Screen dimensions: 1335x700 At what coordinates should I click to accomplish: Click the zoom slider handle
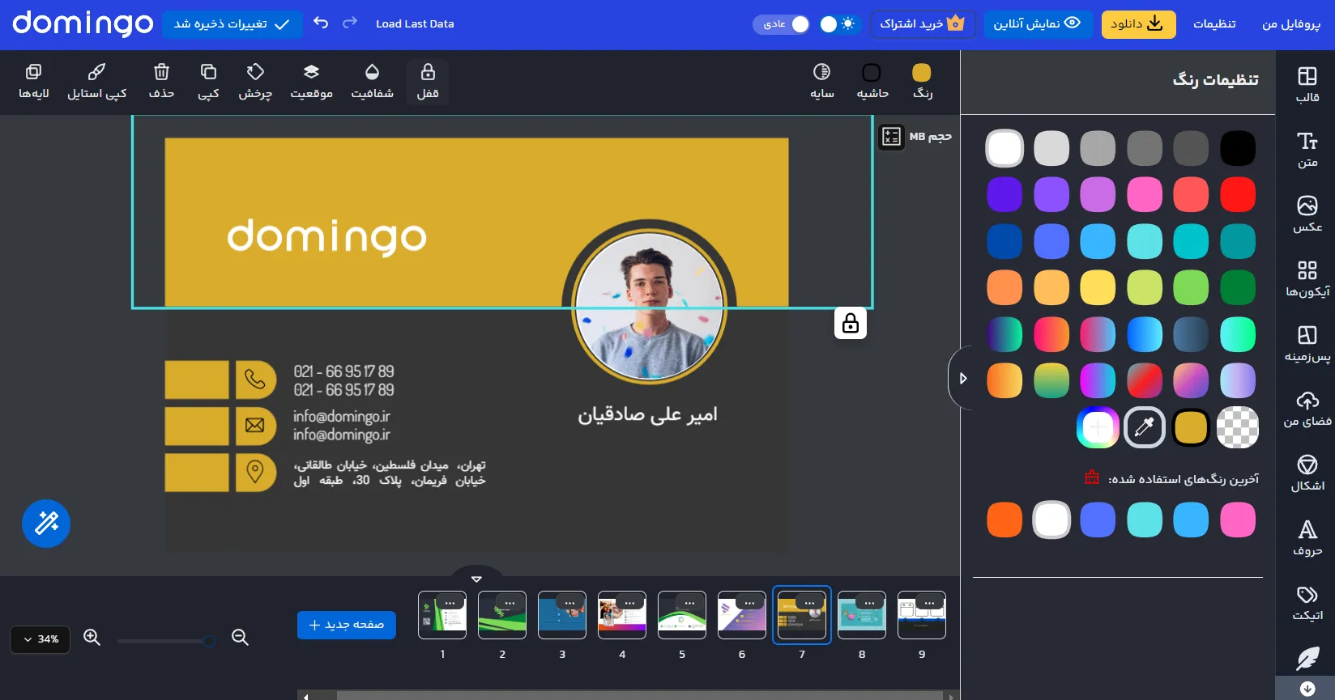tap(209, 641)
